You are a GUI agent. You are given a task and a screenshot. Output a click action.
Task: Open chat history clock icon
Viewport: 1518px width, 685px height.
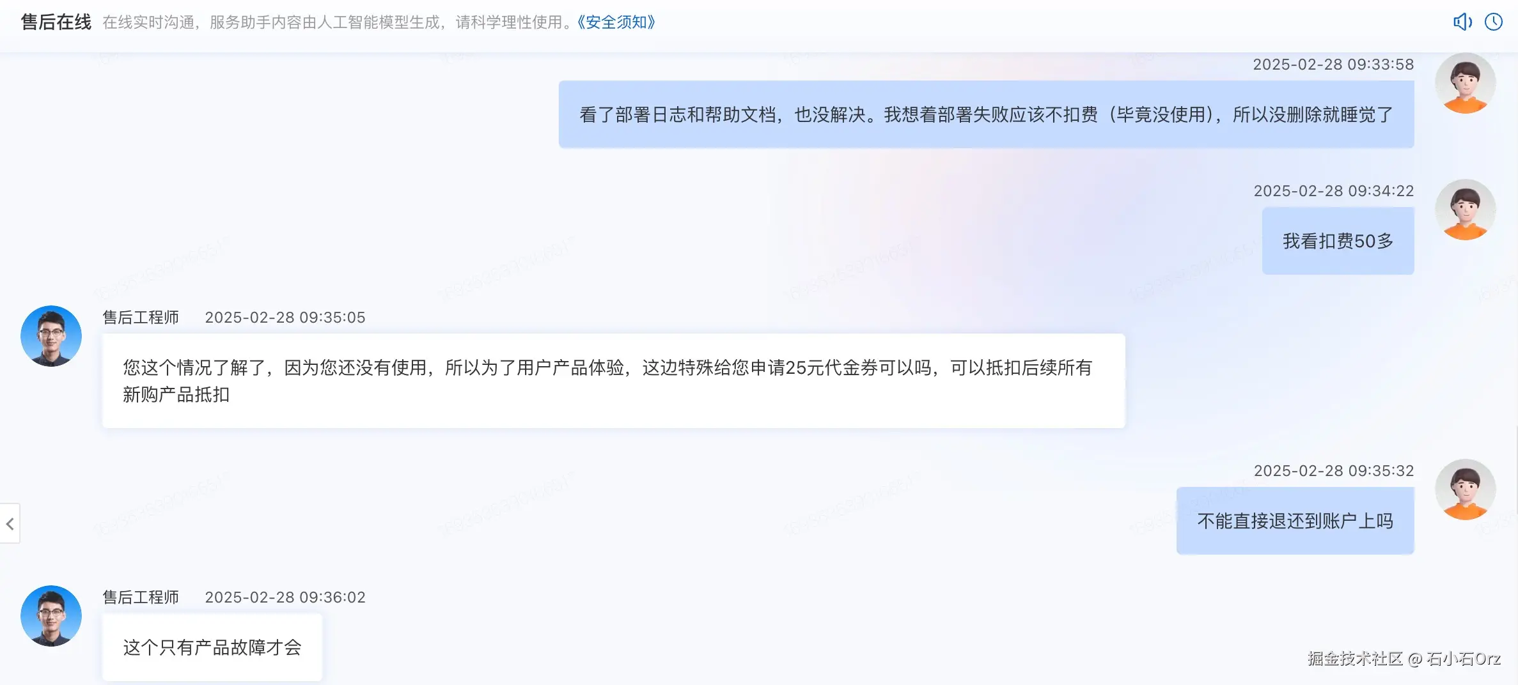pos(1494,22)
